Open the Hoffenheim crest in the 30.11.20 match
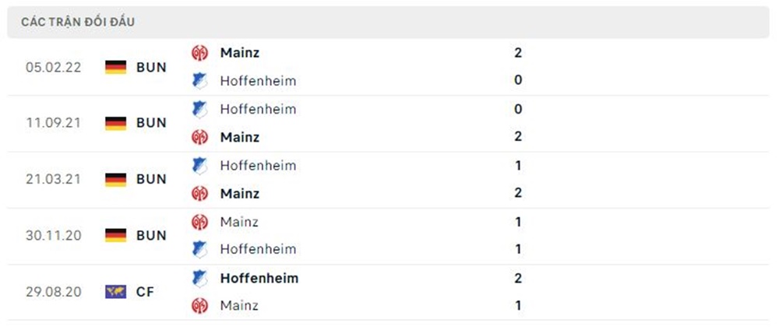Image resolution: width=779 pixels, height=330 pixels. 200,249
